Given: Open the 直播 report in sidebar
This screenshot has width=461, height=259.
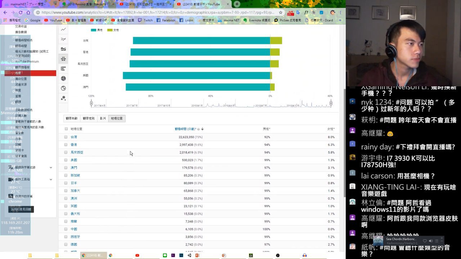Looking at the screenshot, I should [x=18, y=96].
